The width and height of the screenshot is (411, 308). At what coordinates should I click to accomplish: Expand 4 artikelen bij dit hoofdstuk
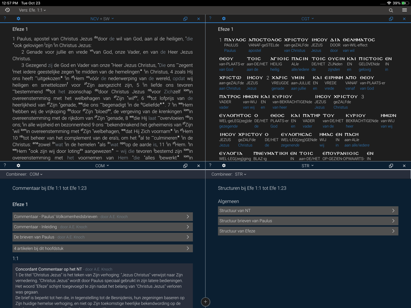tap(102, 248)
